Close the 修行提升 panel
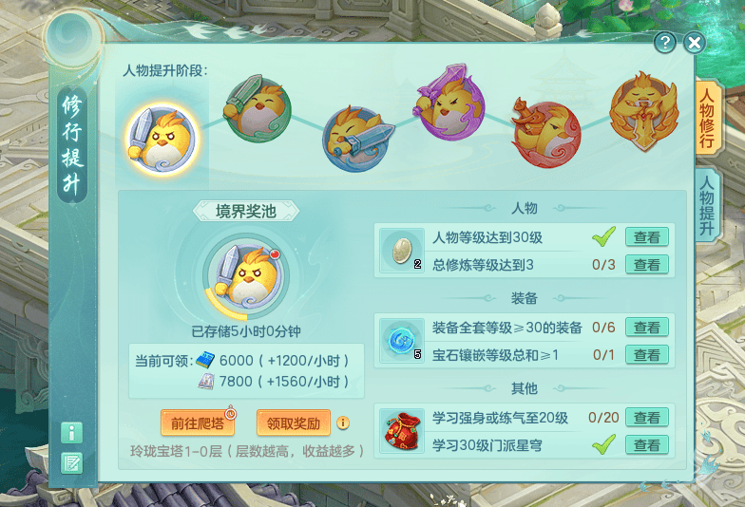The height and width of the screenshot is (507, 745). 694,43
